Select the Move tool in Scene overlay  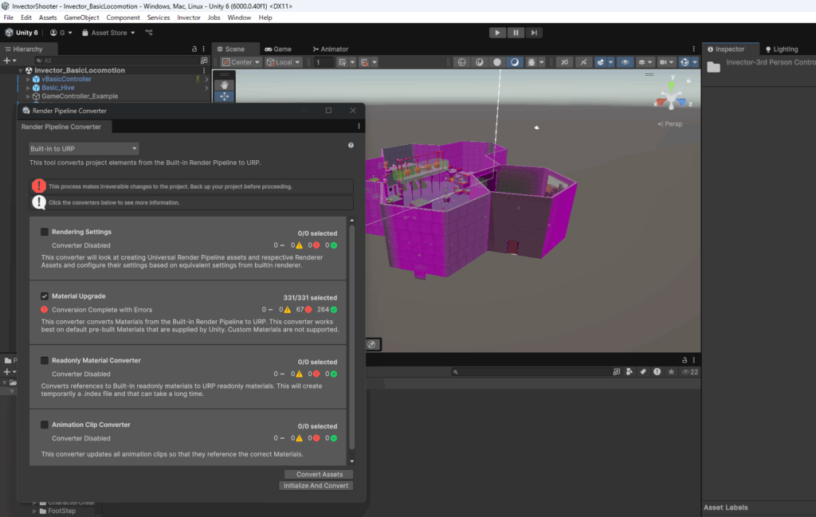coord(224,96)
